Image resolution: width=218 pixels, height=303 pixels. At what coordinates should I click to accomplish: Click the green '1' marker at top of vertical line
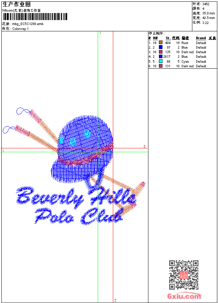[100, 33]
